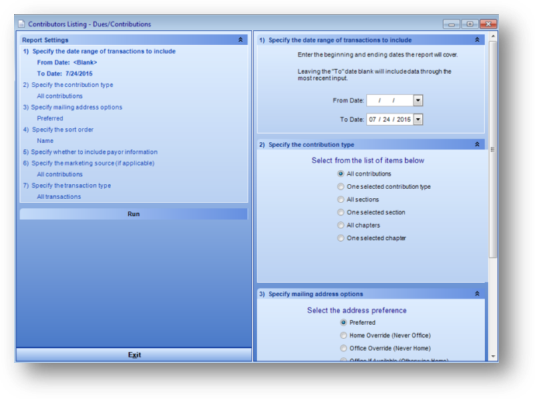Screen dimensions: 535x399
Task: Collapse the mailing address options chevron
Action: 477,293
